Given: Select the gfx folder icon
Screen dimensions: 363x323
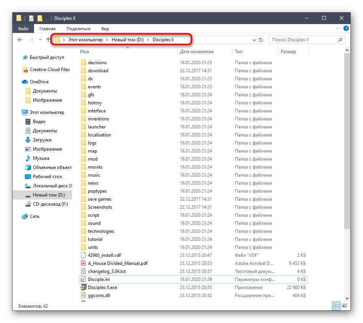Looking at the screenshot, I should (83, 95).
